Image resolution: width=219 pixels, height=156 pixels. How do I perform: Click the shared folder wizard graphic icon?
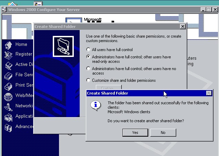click(63, 46)
